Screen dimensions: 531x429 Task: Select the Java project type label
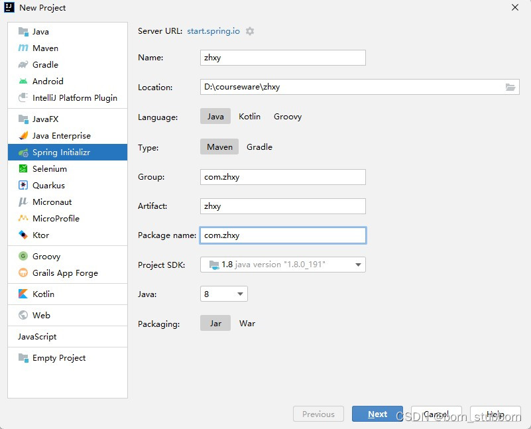coord(40,31)
